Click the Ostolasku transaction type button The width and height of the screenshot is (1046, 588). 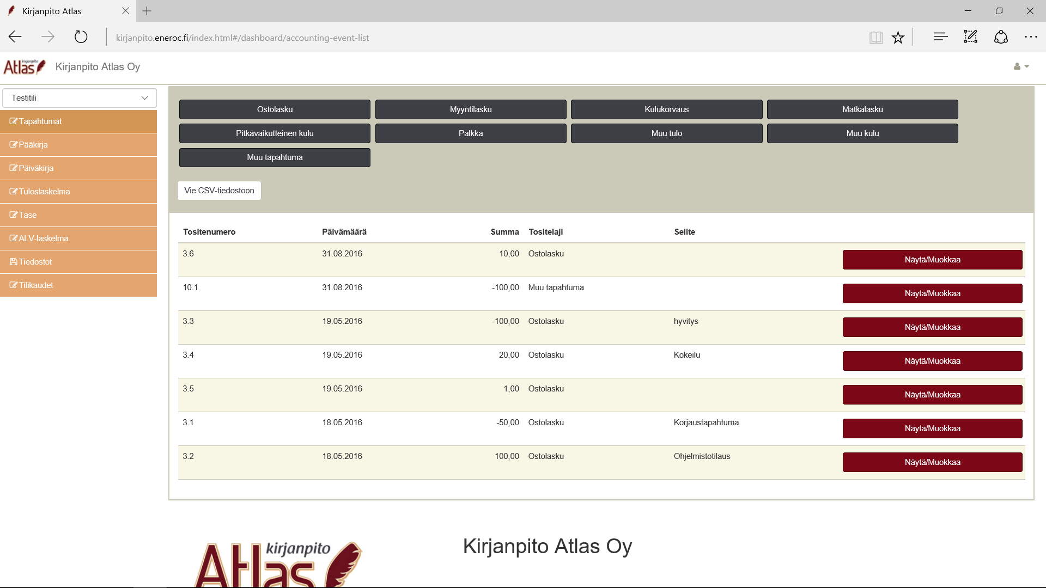(275, 109)
